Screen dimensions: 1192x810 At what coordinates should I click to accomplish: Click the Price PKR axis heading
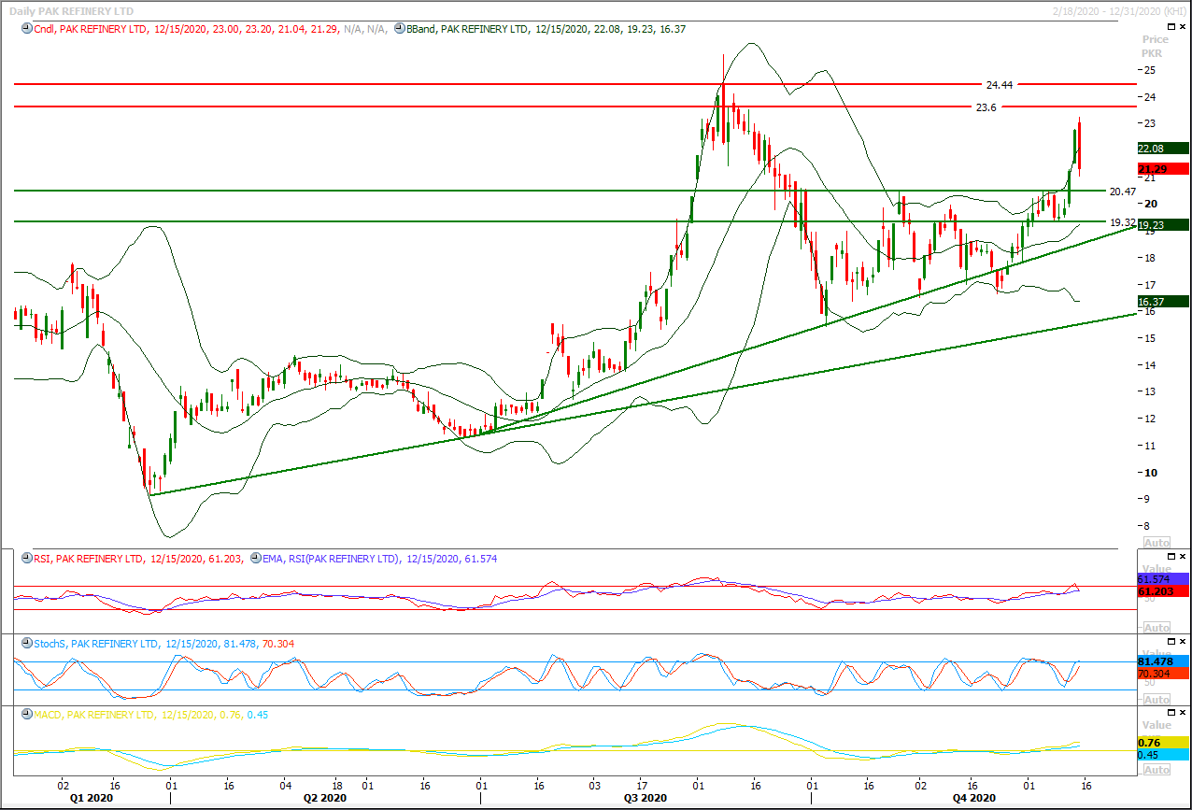pos(1156,46)
